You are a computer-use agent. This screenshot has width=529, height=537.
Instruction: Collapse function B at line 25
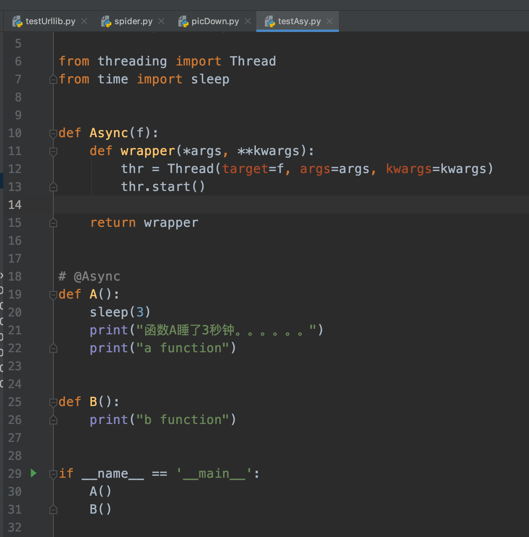(x=53, y=403)
